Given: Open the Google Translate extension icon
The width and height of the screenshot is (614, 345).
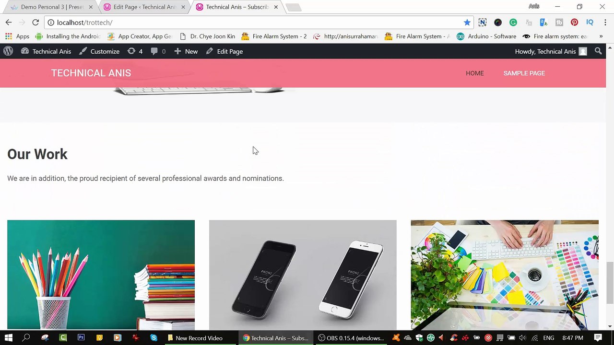Looking at the screenshot, I should coord(543,23).
